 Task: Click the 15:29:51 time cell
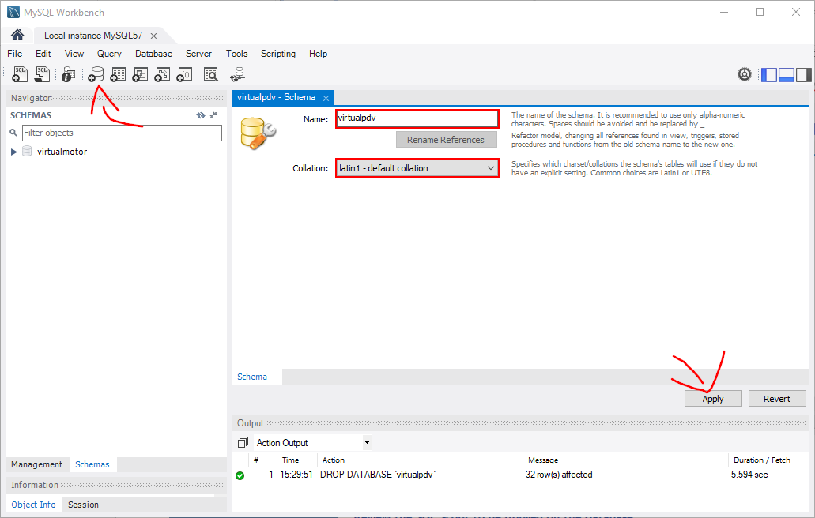[x=296, y=475]
